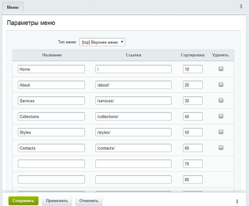Click the sort field with value 60
This screenshot has width=249, height=206.
tap(193, 148)
